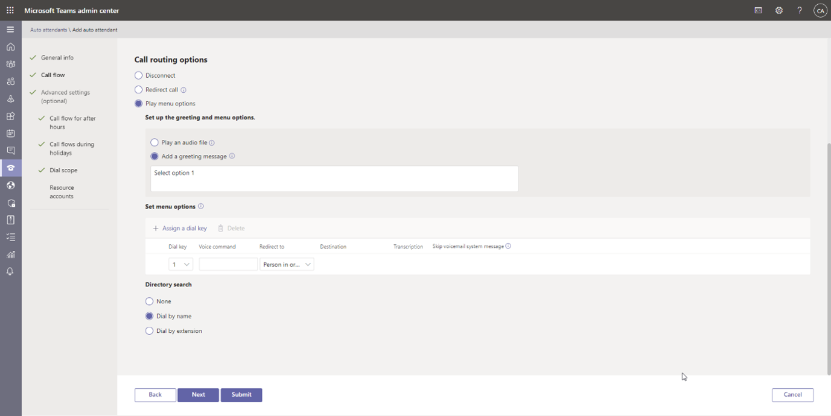
Task: Open the Cloud Shell icon in header
Action: [759, 10]
